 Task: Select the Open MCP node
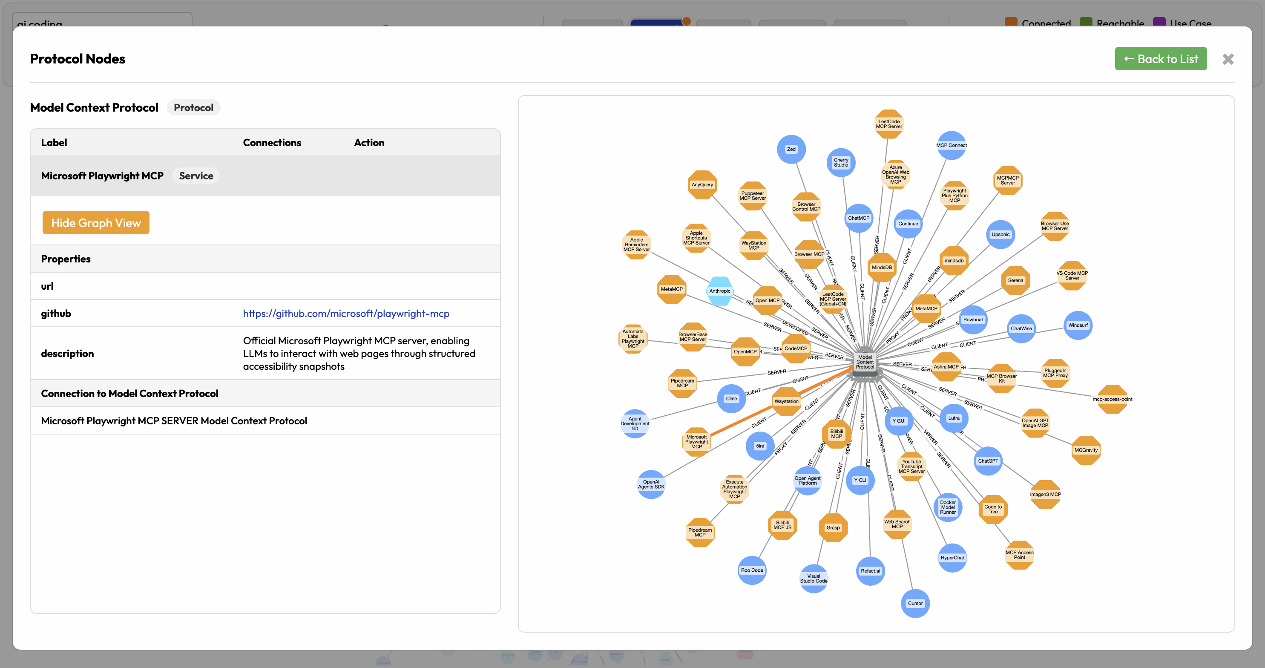coord(767,301)
